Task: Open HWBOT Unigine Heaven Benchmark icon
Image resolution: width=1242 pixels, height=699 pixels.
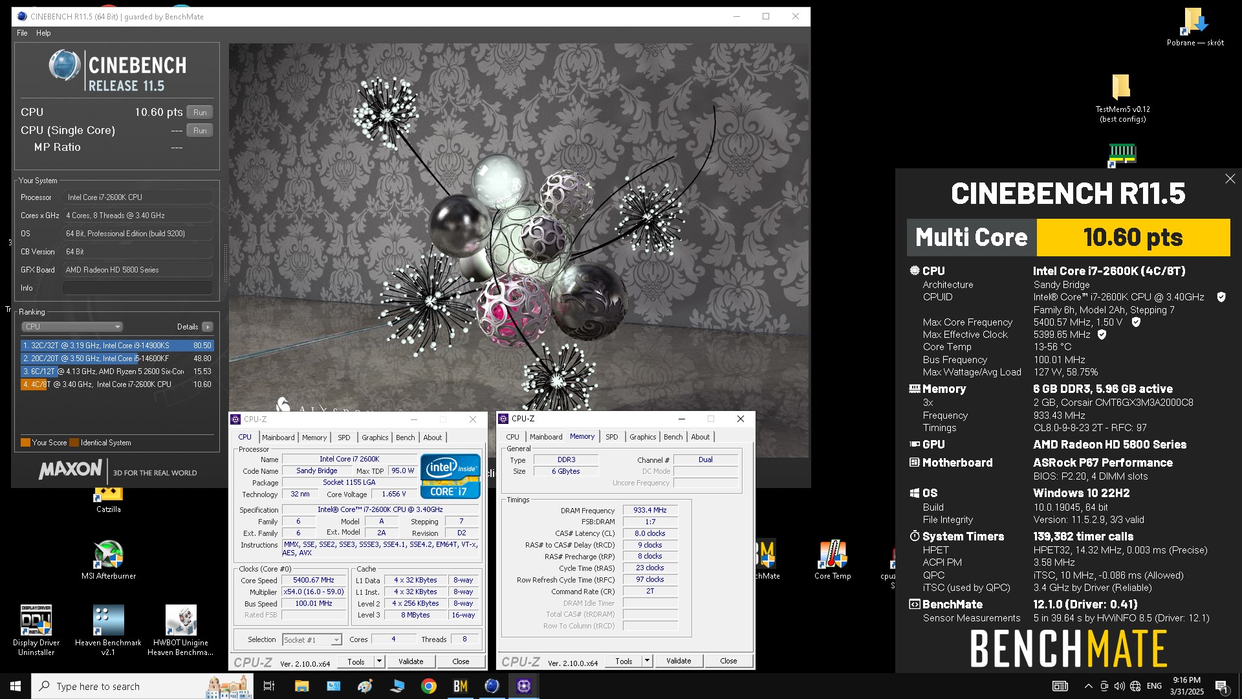Action: click(x=180, y=630)
